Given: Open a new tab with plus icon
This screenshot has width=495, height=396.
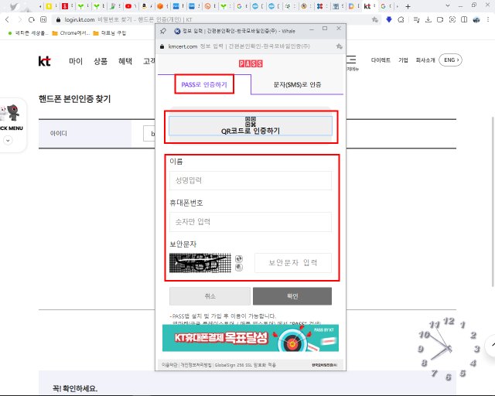Looking at the screenshot, I should (x=408, y=6).
